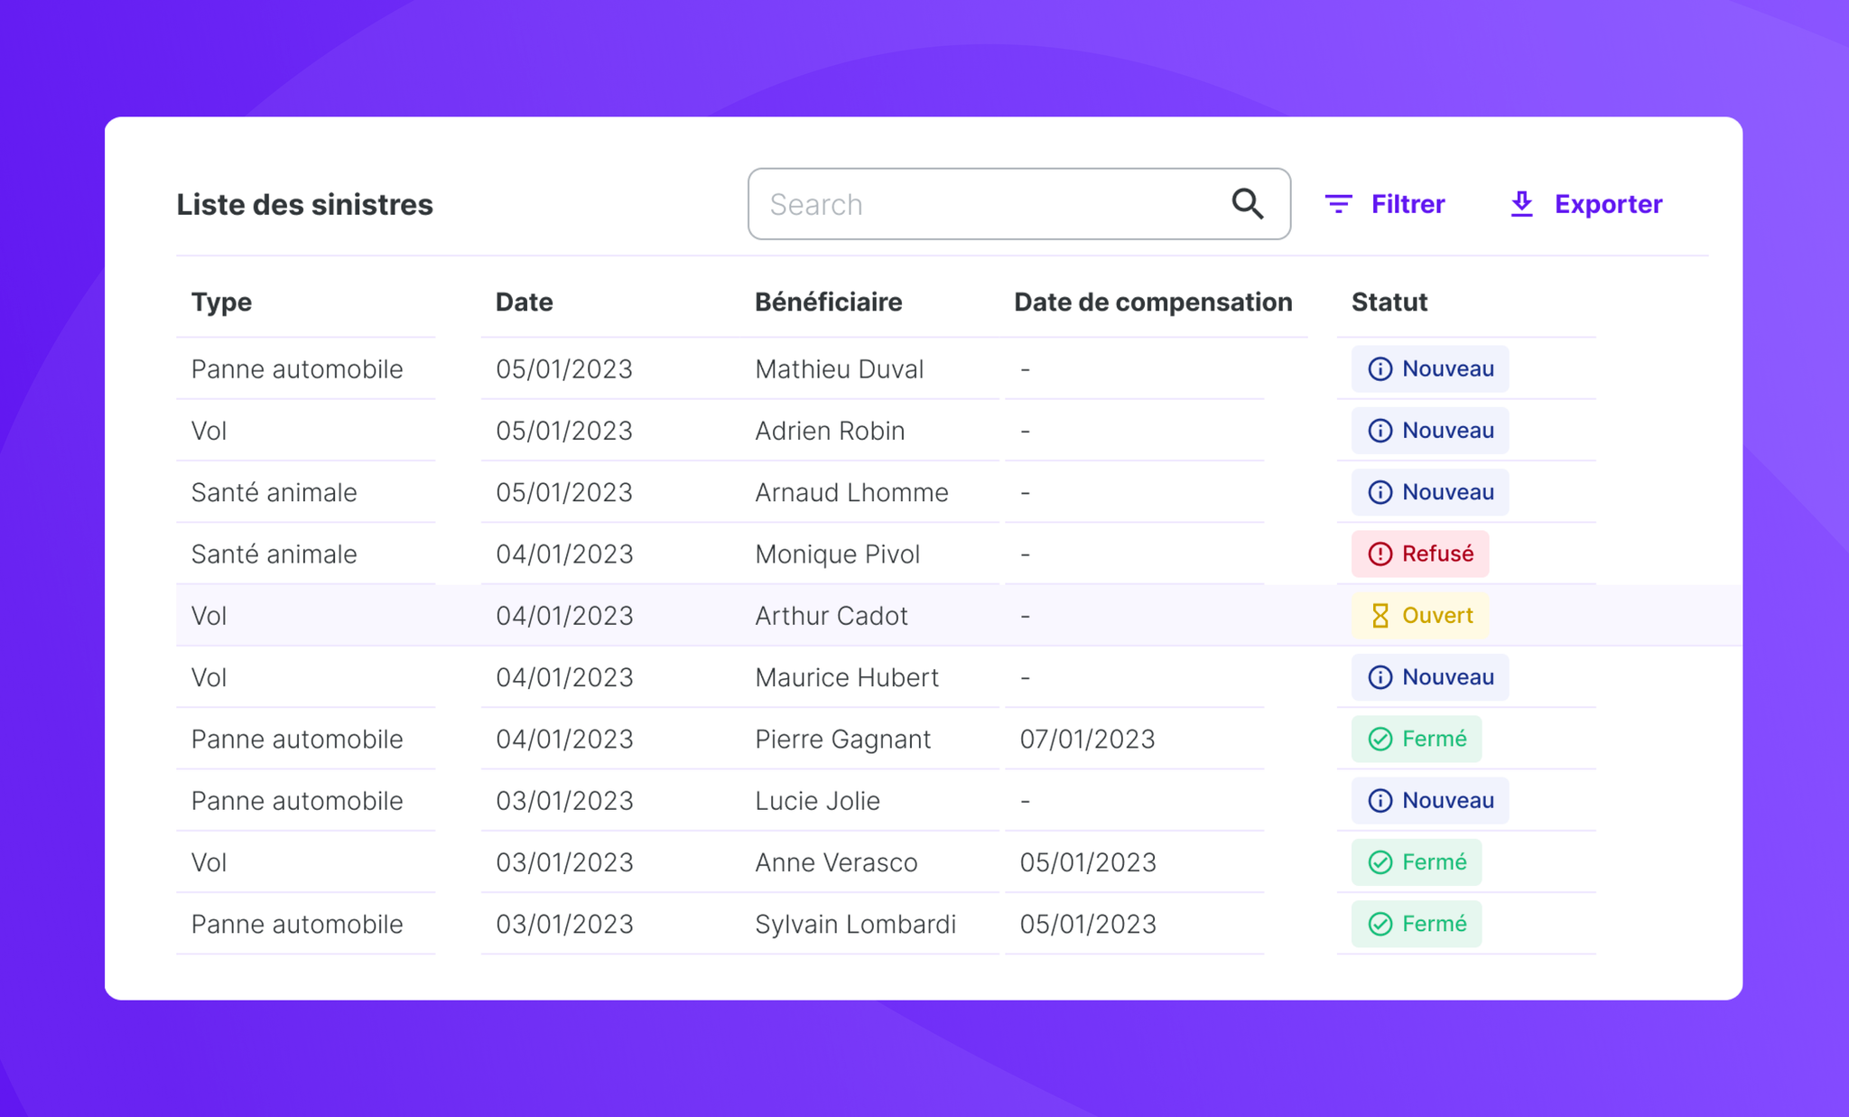This screenshot has height=1117, width=1849.
Task: Sort by the Date column header
Action: tap(524, 303)
